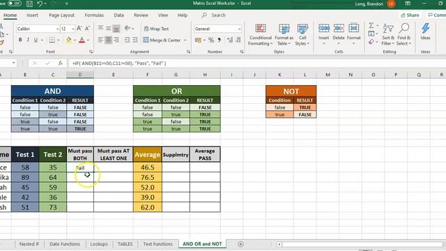Open Format as Table gallery
The width and height of the screenshot is (446, 251).
[284, 35]
